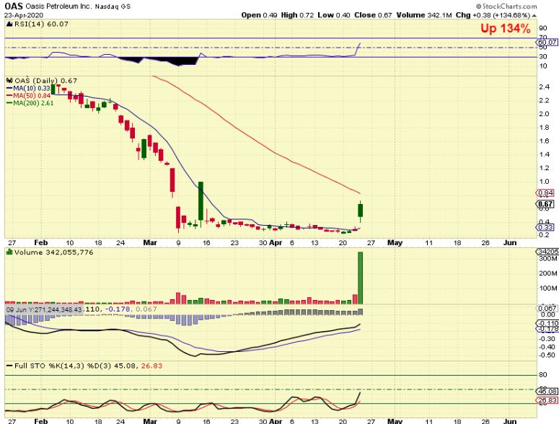Click the OAS ticker symbol heading
Viewport: 559px width, 424px height.
(x=13, y=6)
